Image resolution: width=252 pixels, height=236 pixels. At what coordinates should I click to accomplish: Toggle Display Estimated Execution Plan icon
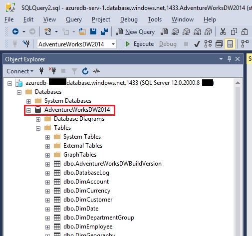pos(208,44)
